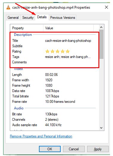Click Data rate value 1087kbps
Image resolution: width=113 pixels, height=156 pixels.
(x=52, y=91)
